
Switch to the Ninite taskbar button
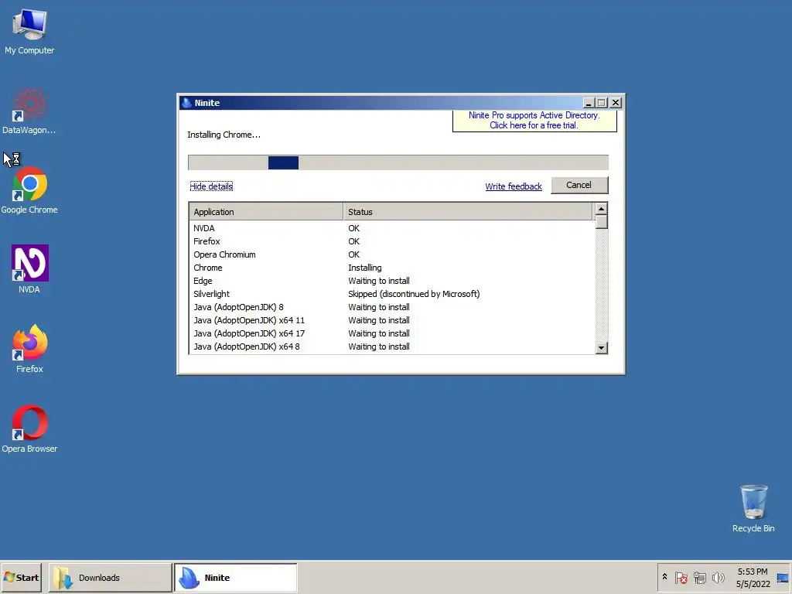(235, 577)
